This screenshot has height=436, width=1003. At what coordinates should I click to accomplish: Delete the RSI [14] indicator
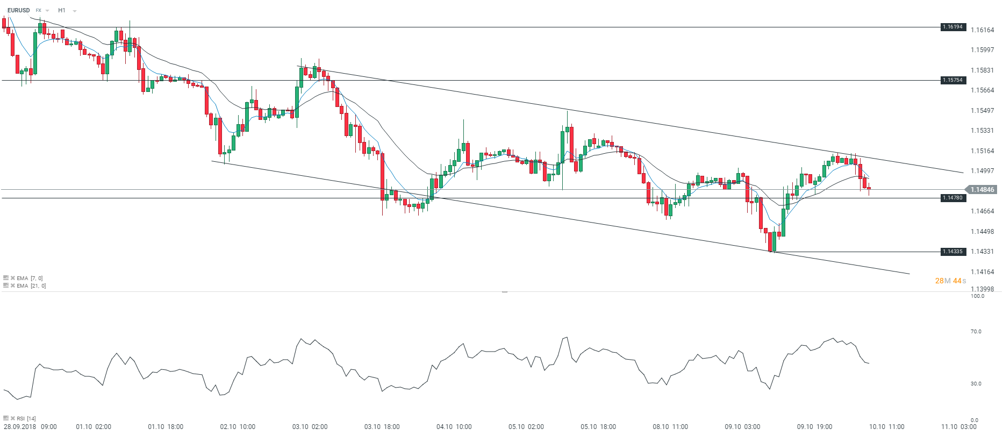(12, 418)
